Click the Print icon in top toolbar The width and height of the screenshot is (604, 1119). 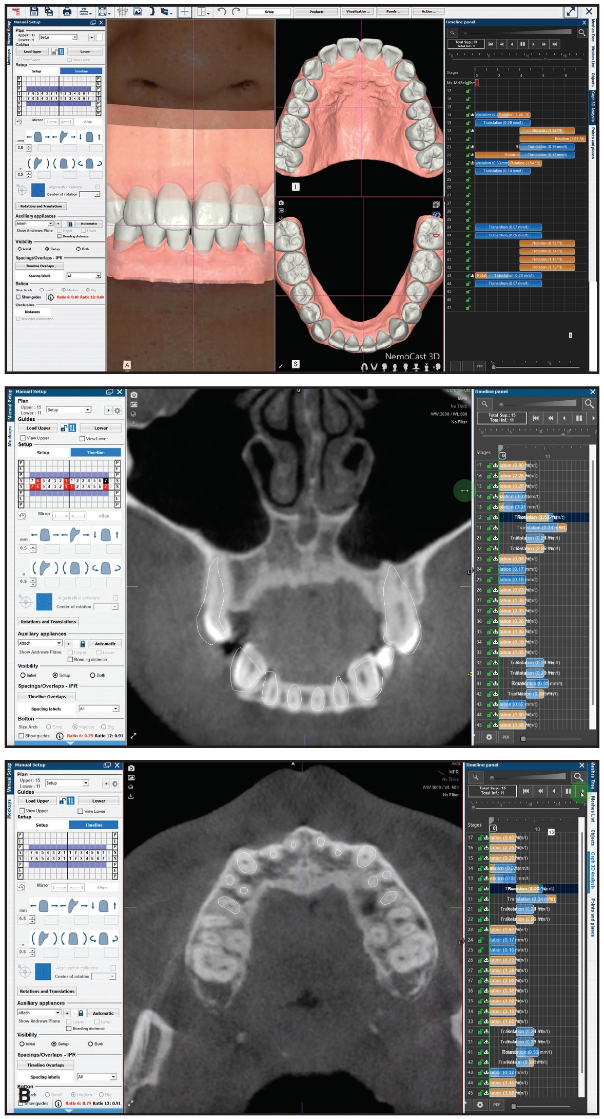pyautogui.click(x=67, y=11)
